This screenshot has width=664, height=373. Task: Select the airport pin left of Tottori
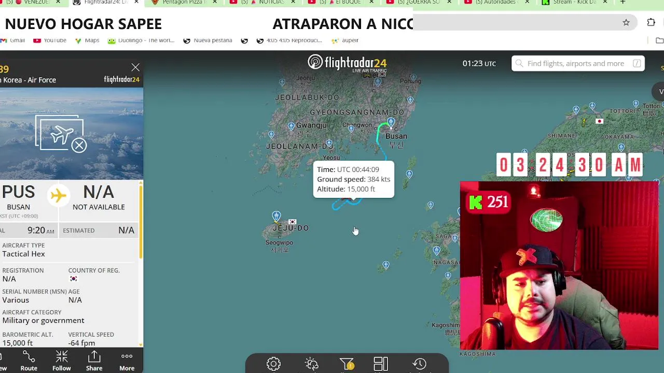(592, 106)
